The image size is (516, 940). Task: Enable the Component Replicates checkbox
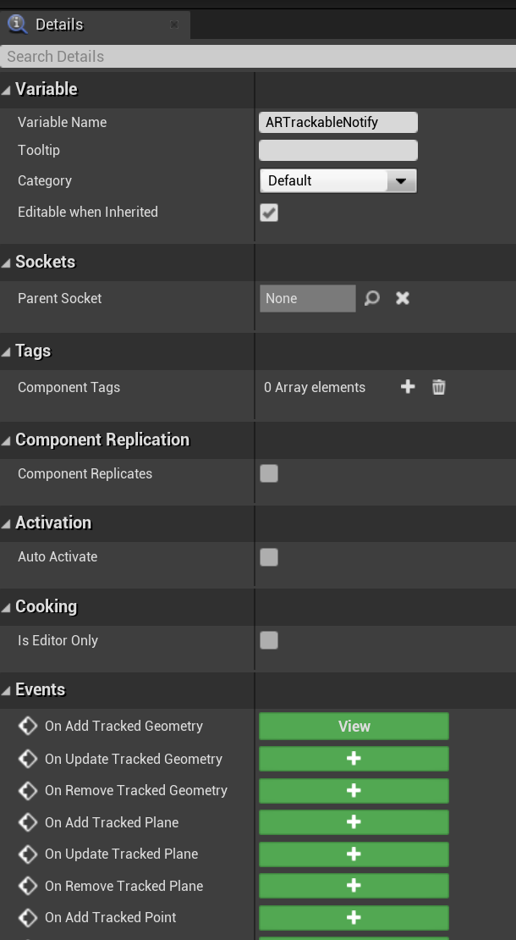pyautogui.click(x=269, y=473)
